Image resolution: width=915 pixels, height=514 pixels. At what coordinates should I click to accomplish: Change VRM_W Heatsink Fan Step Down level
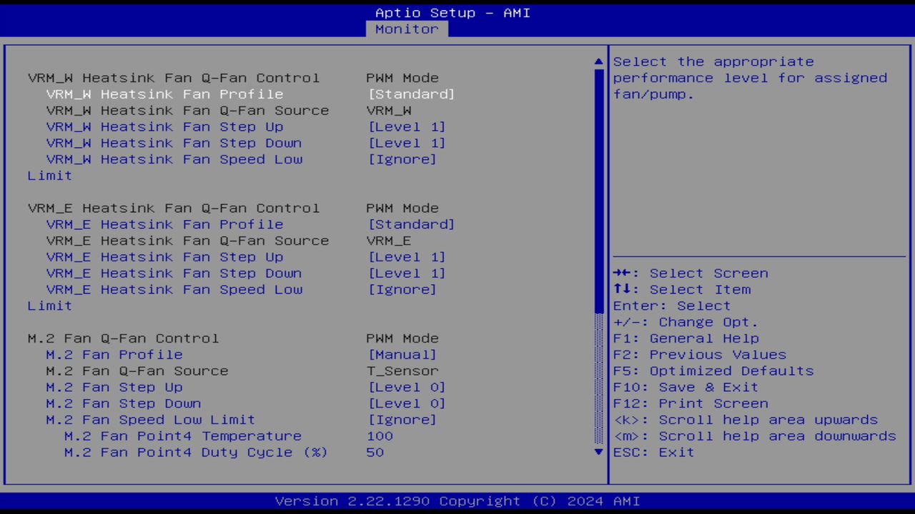coord(407,143)
